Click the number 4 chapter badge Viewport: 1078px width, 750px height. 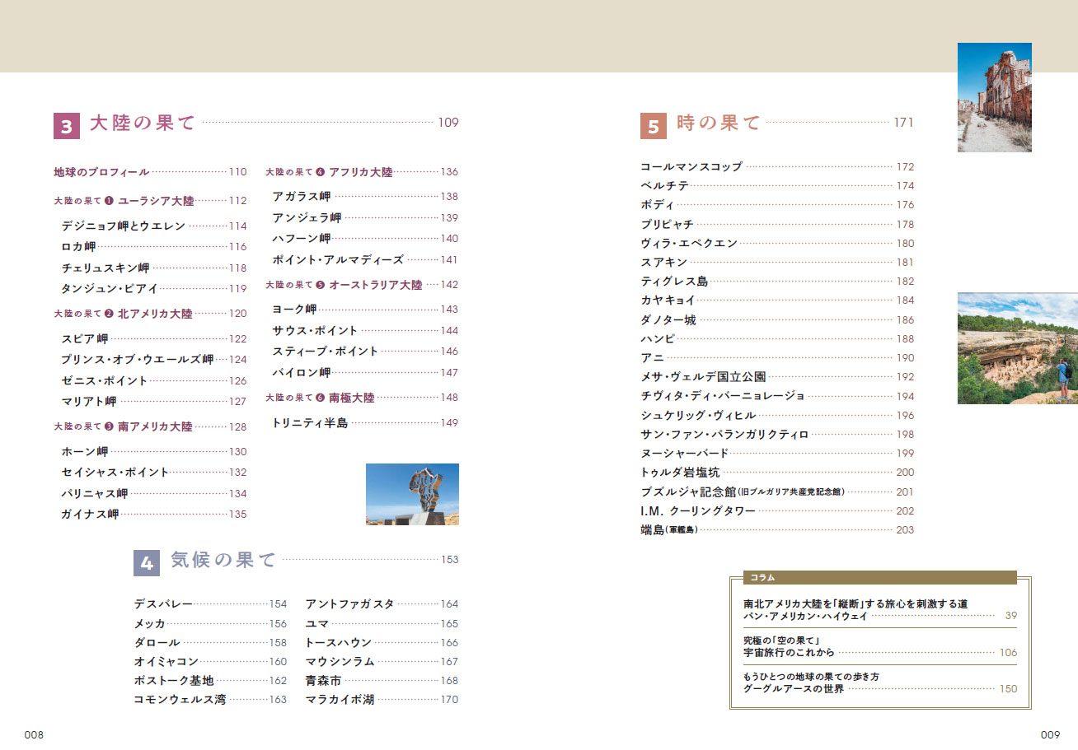click(147, 563)
